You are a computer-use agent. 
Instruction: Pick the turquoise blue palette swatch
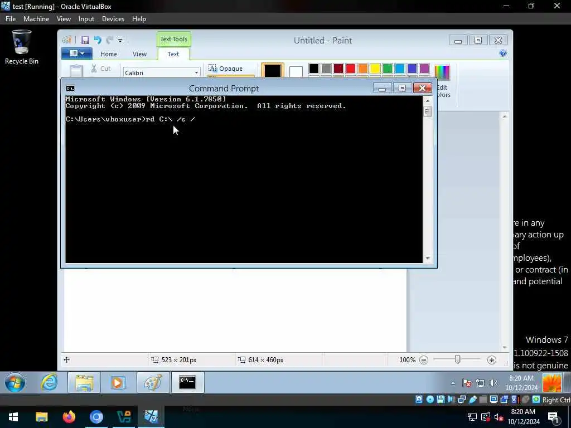pos(399,69)
